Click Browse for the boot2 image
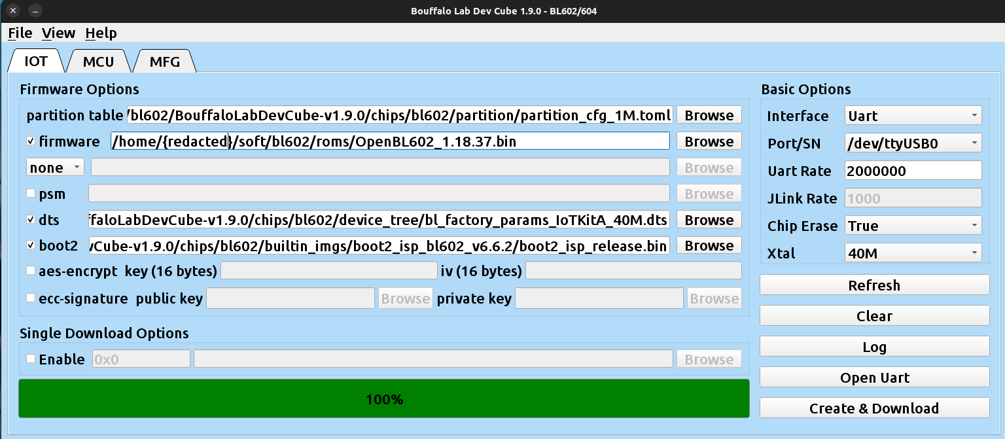 click(x=709, y=245)
